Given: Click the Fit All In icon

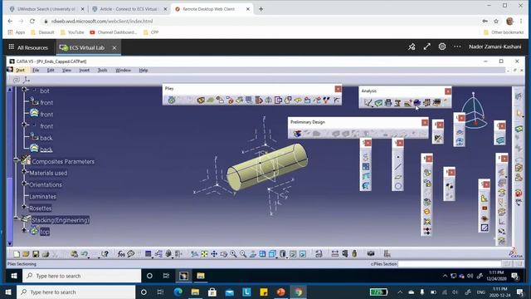Looking at the screenshot, I should pyautogui.click(x=204, y=254).
